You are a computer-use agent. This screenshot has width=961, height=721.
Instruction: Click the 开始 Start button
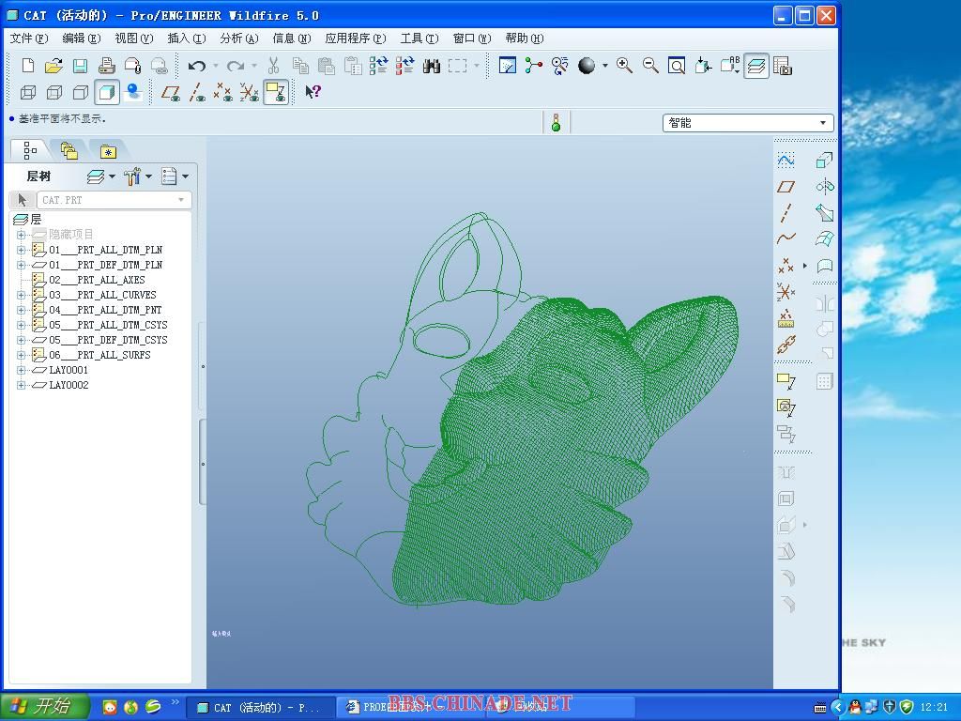(44, 706)
